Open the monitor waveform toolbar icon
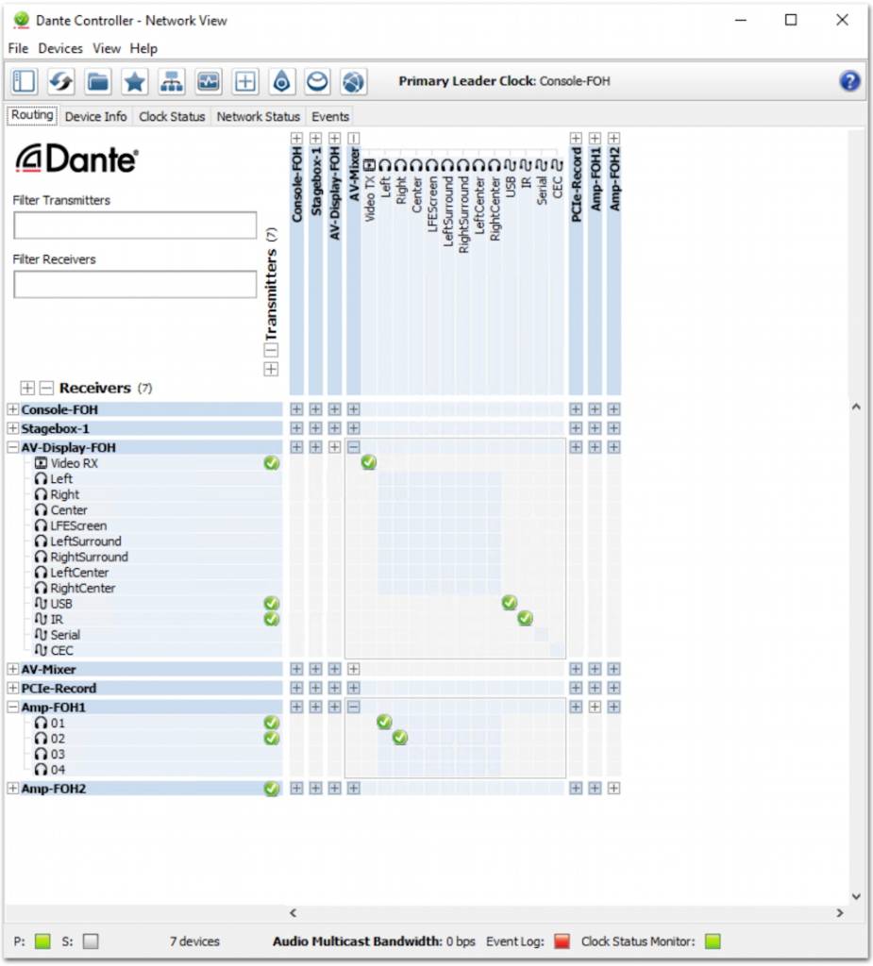This screenshot has width=873, height=966. (209, 81)
